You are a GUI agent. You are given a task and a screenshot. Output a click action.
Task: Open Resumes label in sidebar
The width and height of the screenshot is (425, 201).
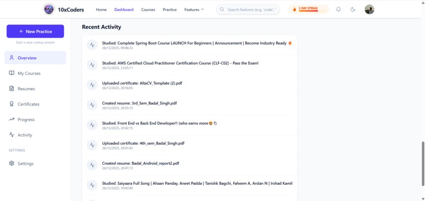[x=26, y=89]
